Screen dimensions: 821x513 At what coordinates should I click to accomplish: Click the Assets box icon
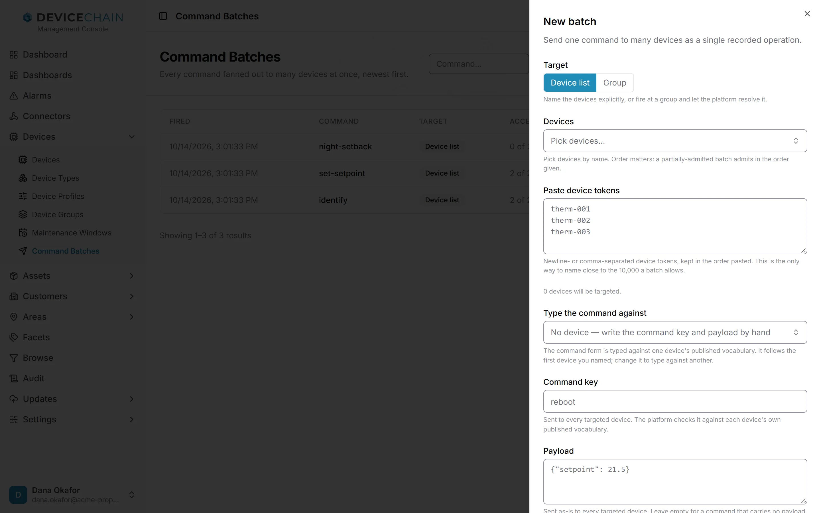(14, 276)
